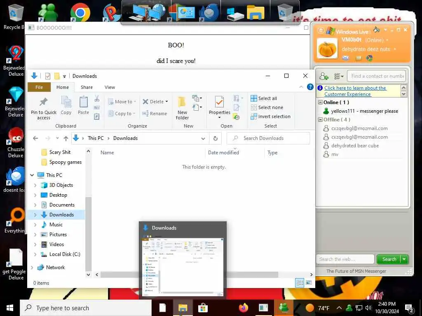This screenshot has height=316, width=422.
Task: Open the notification center icon
Action: click(409, 308)
